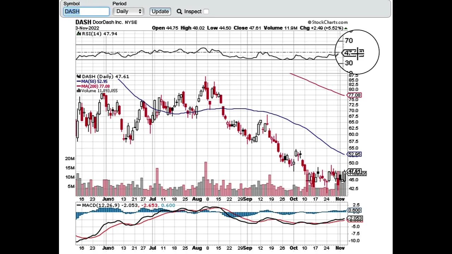Toggle the Inspect checkbox
452x254 pixels.
[x=206, y=11]
